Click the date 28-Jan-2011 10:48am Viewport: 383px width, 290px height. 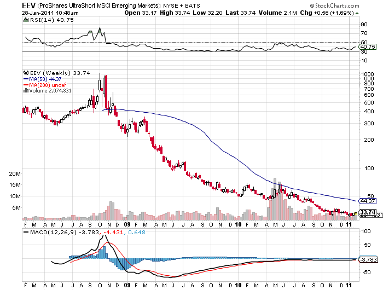point(50,13)
